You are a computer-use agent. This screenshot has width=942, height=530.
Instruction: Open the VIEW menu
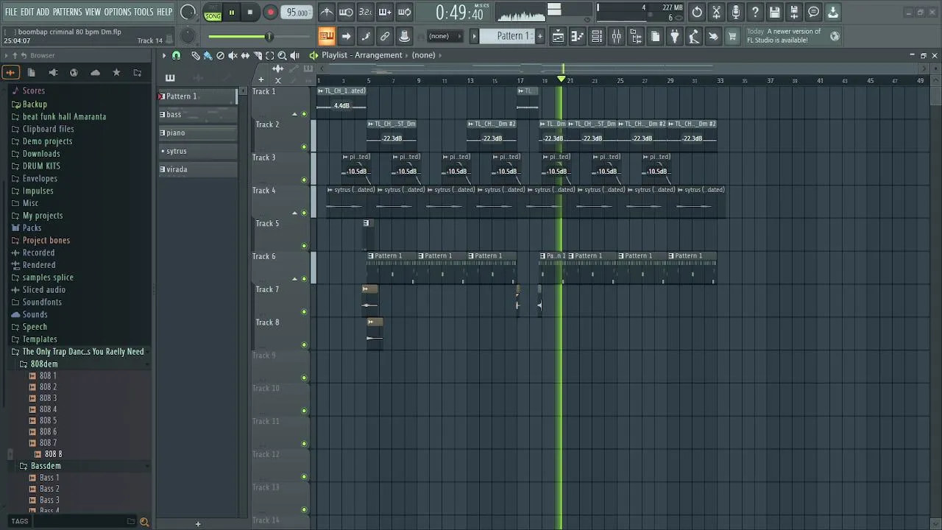tap(93, 12)
